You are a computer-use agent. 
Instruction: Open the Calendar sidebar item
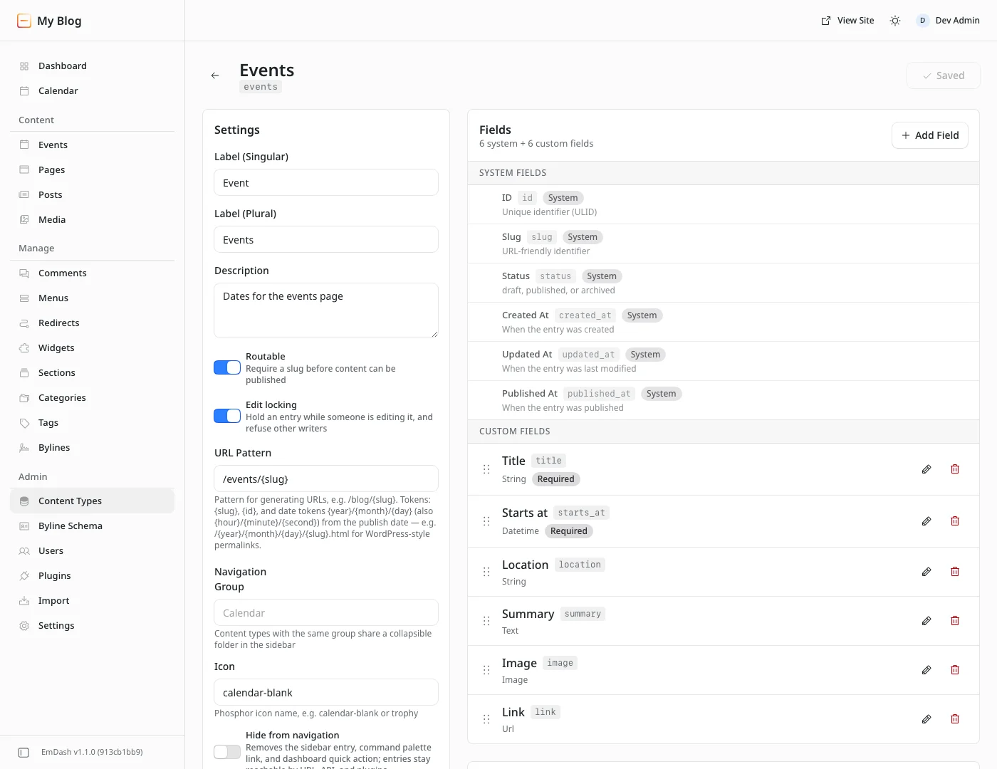pyautogui.click(x=93, y=91)
